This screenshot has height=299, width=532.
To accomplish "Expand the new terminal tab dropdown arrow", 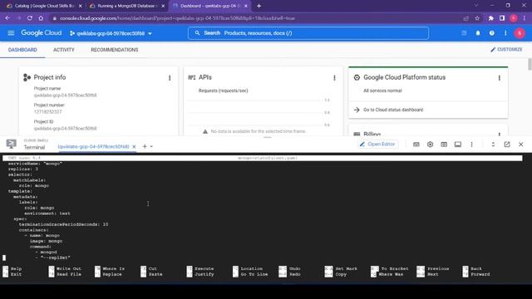I will pyautogui.click(x=151, y=146).
